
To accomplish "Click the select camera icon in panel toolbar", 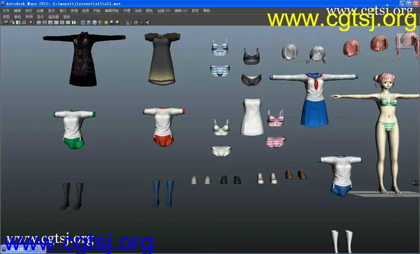I will 6,22.
